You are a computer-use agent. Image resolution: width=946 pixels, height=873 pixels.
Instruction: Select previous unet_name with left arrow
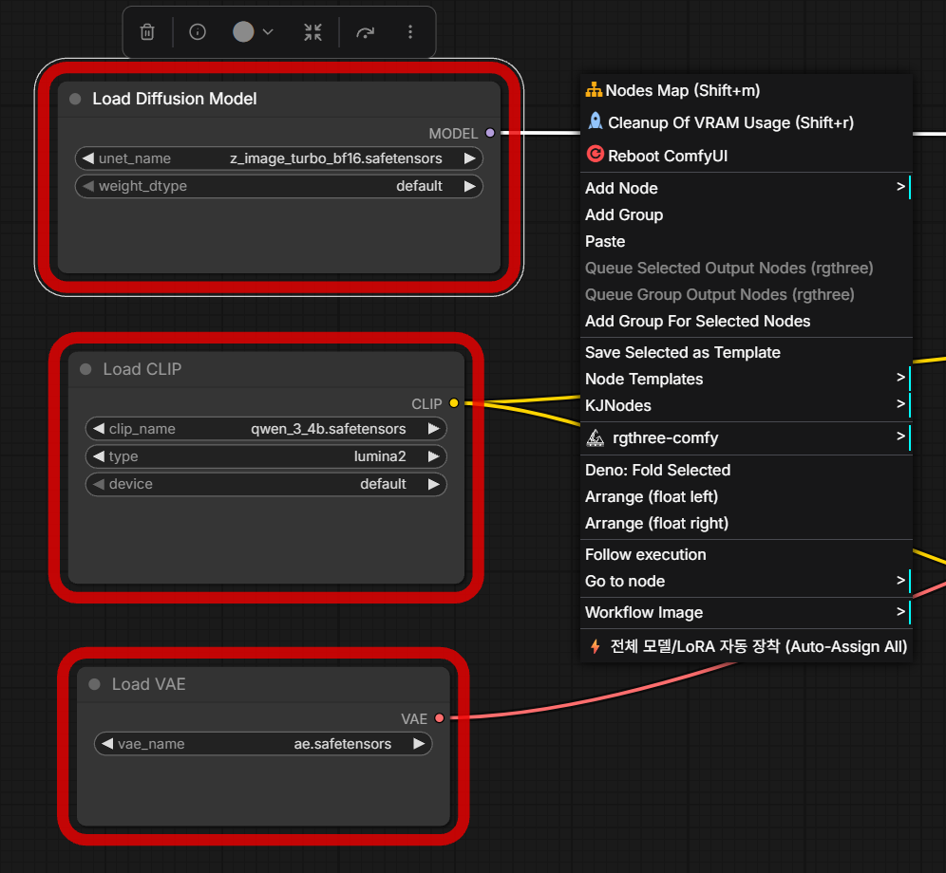(88, 158)
